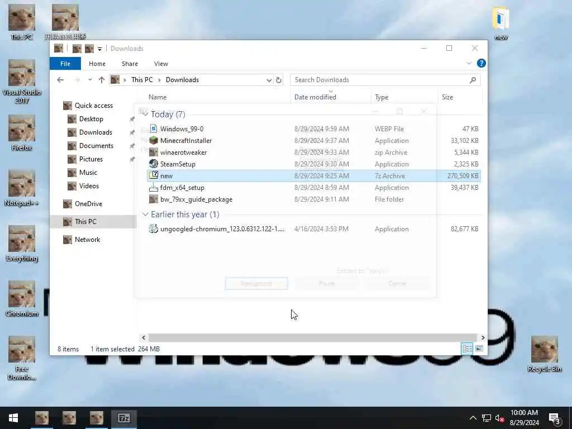
Task: Open address bar history dropdown
Action: pyautogui.click(x=269, y=80)
